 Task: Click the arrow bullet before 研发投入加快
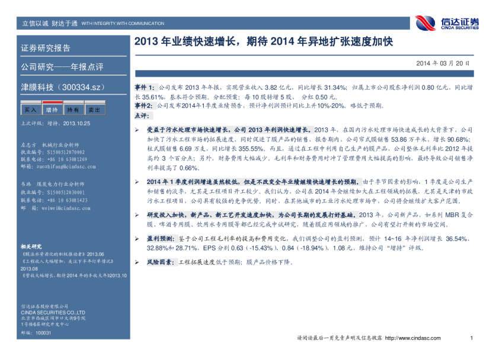137,215
